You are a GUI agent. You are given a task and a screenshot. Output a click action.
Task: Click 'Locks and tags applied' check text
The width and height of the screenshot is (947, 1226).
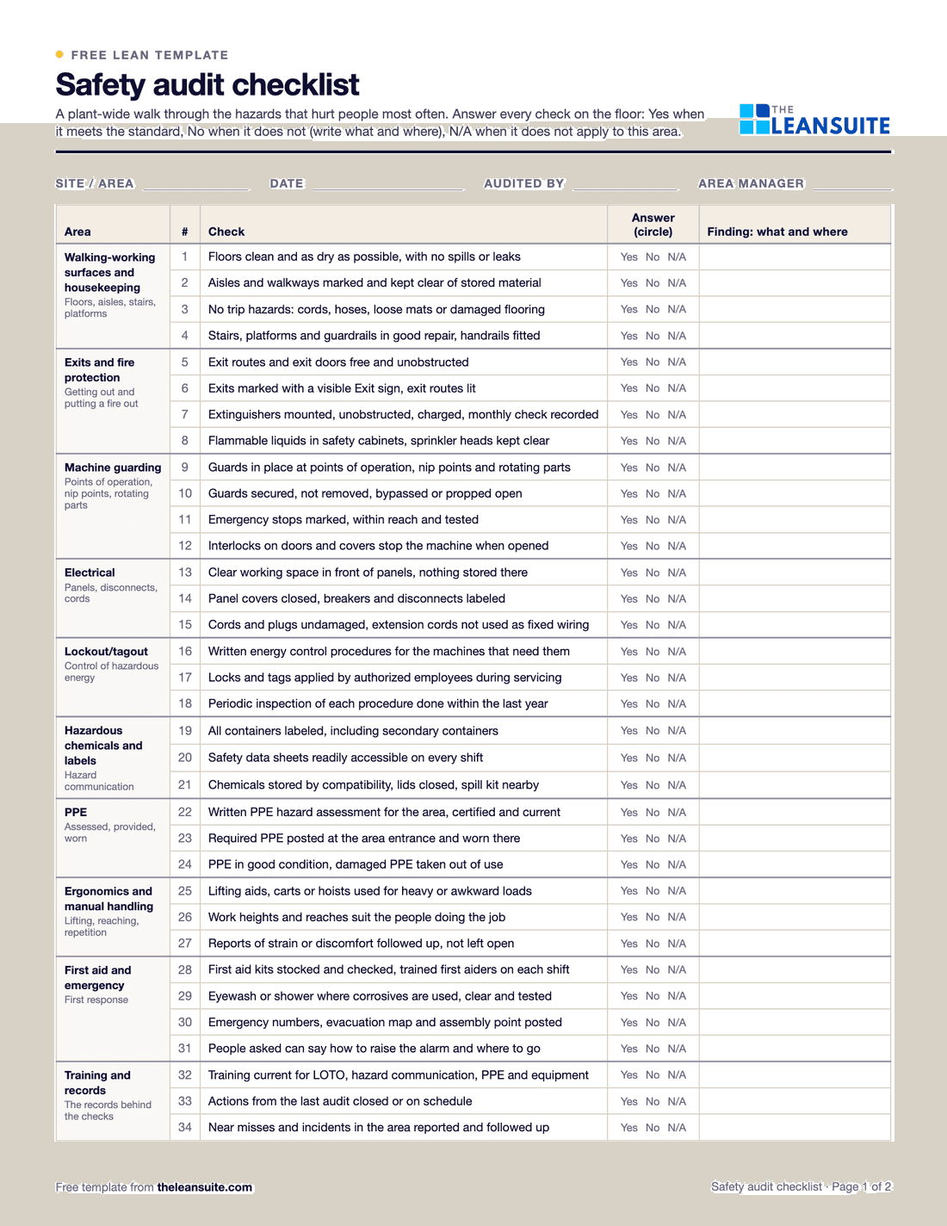[x=385, y=678]
